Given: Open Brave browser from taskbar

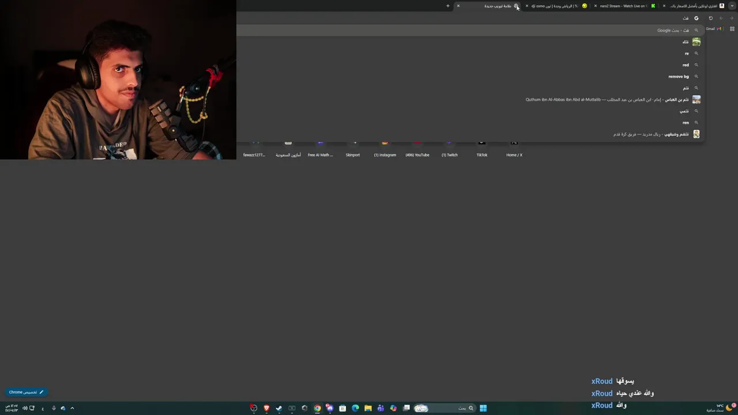Looking at the screenshot, I should click(x=266, y=408).
